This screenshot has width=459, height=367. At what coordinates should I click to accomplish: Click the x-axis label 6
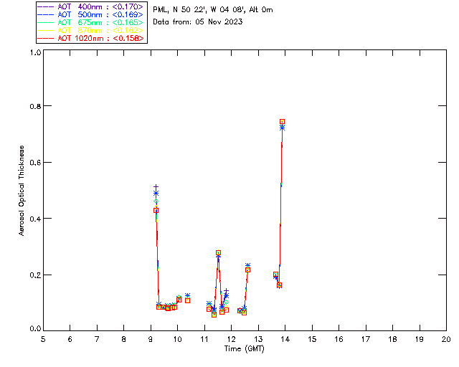[70, 339]
